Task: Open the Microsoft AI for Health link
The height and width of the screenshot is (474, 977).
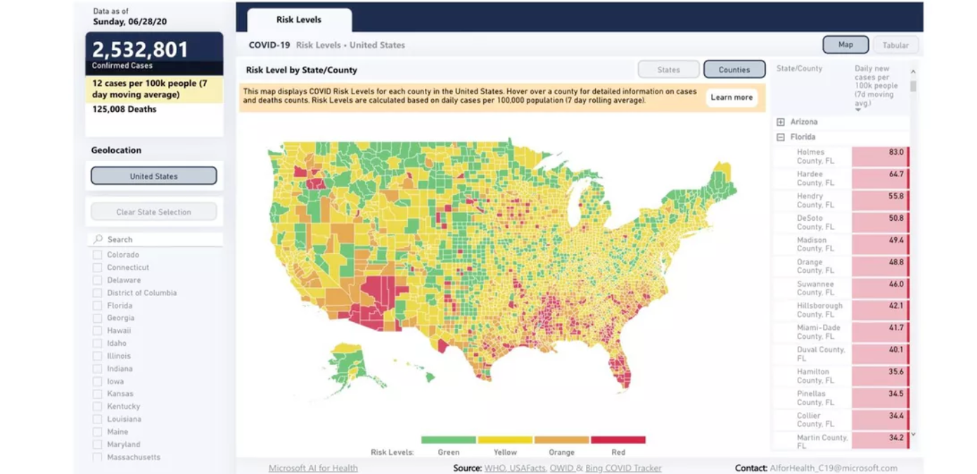Action: 313,468
